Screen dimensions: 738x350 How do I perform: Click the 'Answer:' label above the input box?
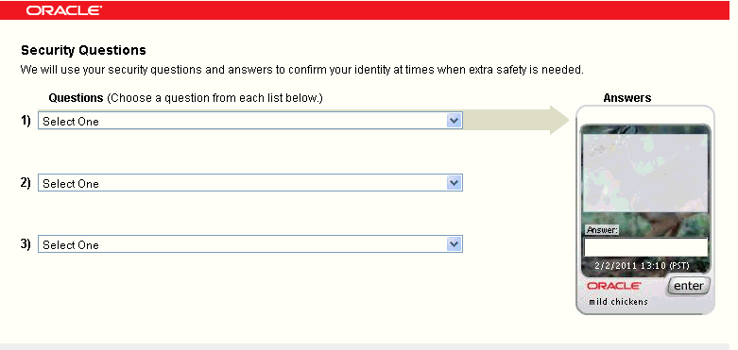602,230
